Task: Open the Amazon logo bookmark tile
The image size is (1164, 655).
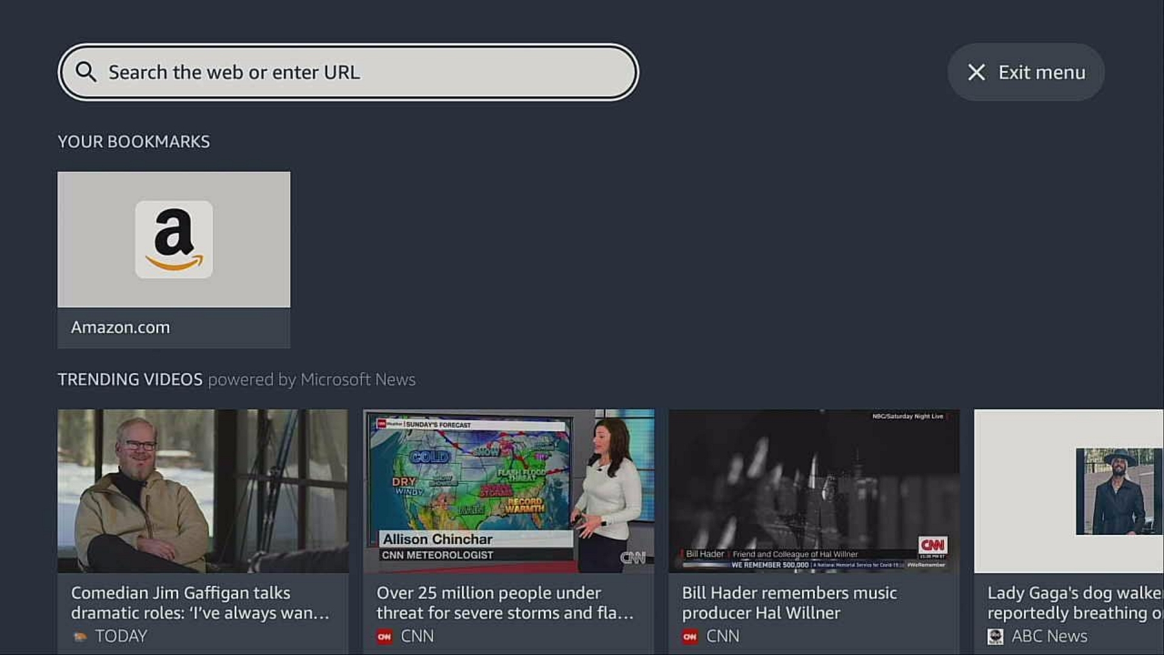Action: tap(174, 240)
